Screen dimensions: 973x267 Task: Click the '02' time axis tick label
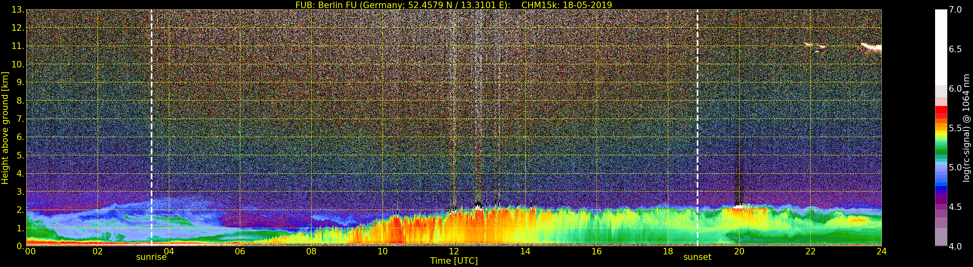point(98,251)
